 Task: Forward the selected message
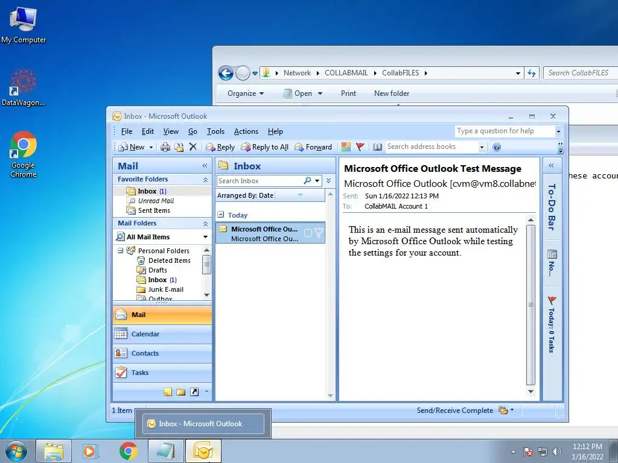click(313, 147)
